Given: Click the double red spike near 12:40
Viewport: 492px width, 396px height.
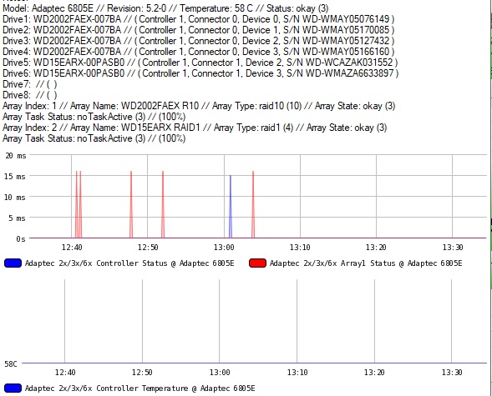Looking at the screenshot, I should tap(79, 205).
